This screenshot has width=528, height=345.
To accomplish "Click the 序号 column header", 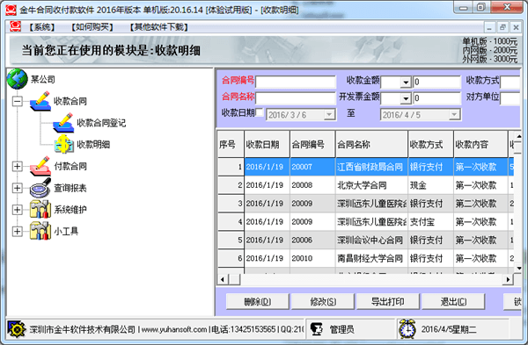I will [231, 145].
